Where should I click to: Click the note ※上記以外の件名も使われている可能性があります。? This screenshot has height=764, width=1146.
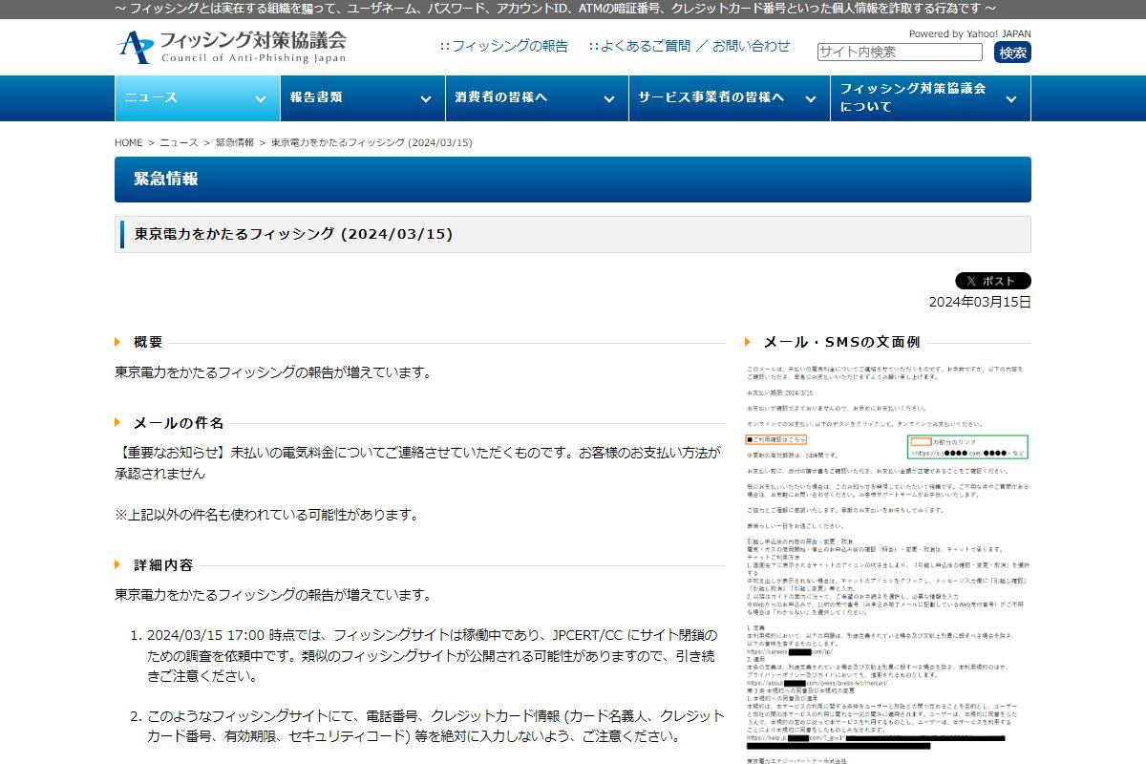(x=267, y=515)
